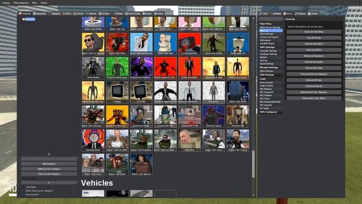Select Installed Plugins entry
The image size is (362, 204).
pos(270,44)
